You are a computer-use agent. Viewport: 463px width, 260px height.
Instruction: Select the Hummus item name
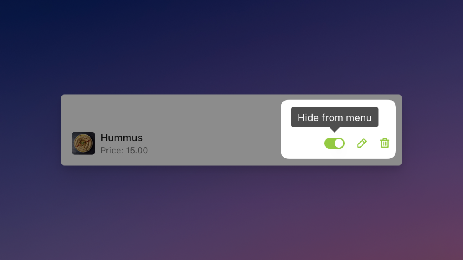pos(122,138)
